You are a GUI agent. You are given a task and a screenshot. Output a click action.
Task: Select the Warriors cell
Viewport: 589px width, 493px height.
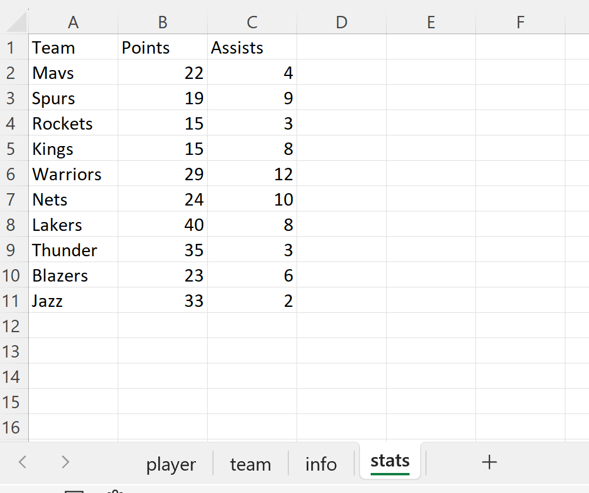[x=73, y=174]
